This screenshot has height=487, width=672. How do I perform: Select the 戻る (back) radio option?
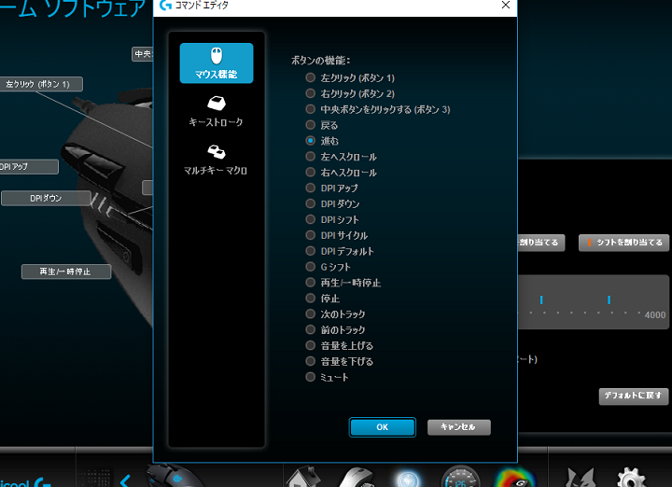coord(311,125)
